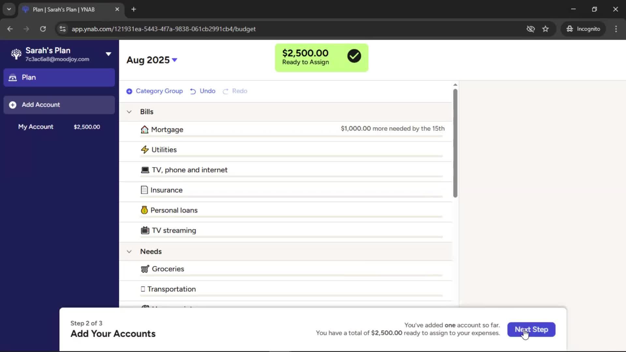The width and height of the screenshot is (626, 352).
Task: Click the YNAB tree logo icon
Action: point(16,54)
